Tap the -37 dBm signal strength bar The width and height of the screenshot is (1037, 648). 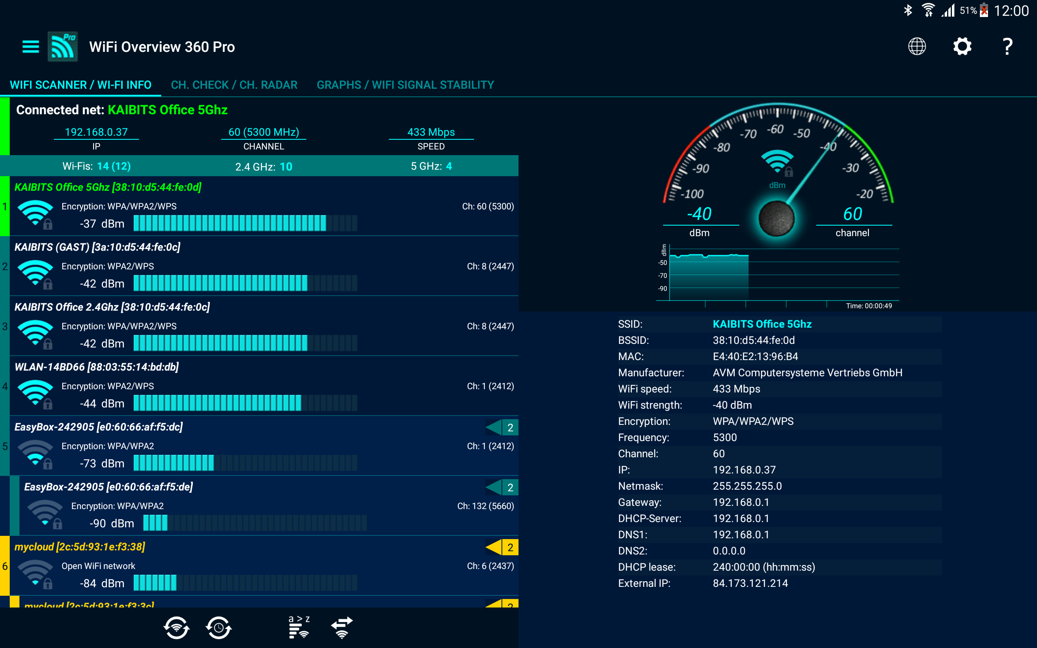pos(245,223)
